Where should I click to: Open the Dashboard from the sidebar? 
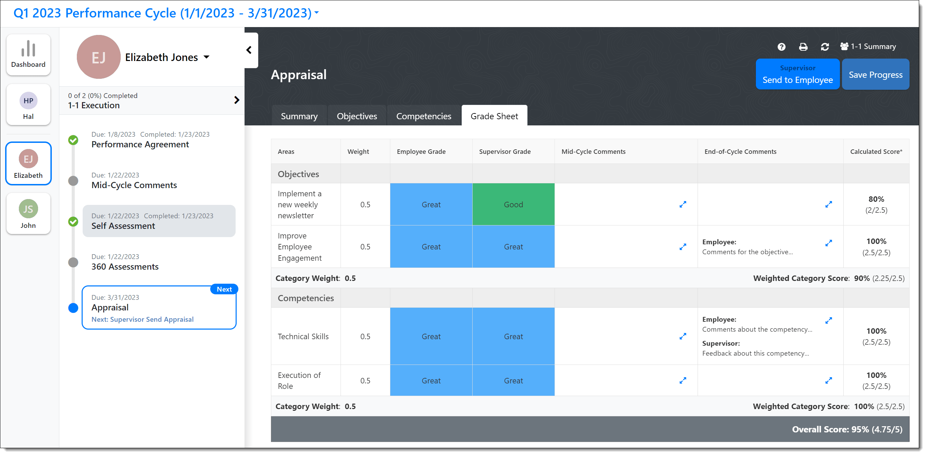(28, 54)
